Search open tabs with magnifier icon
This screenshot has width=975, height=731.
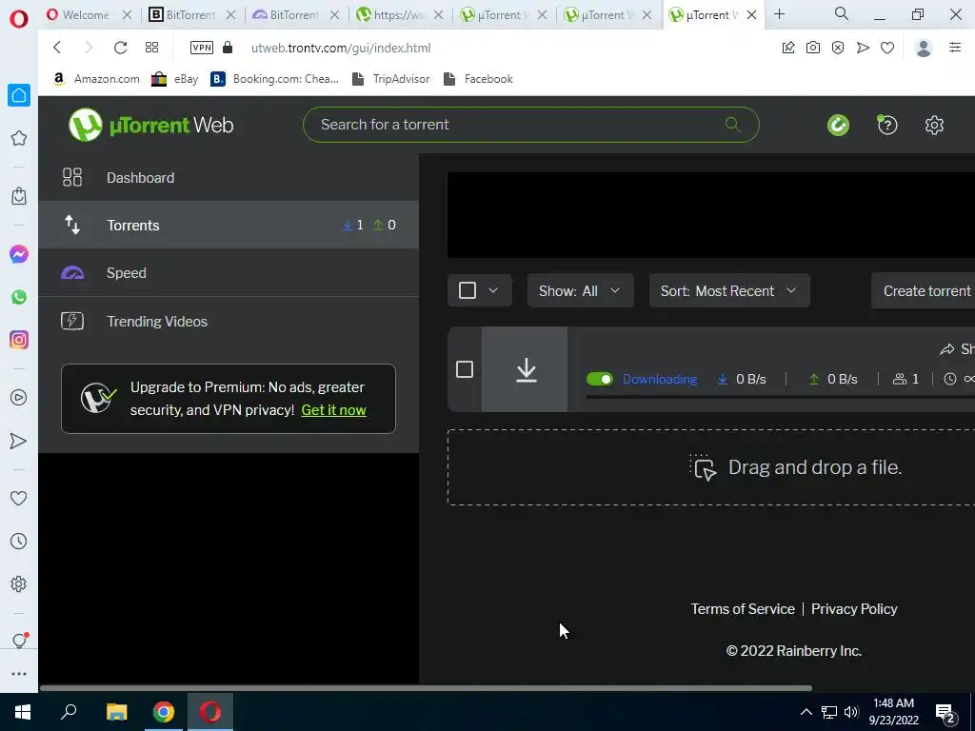point(842,13)
